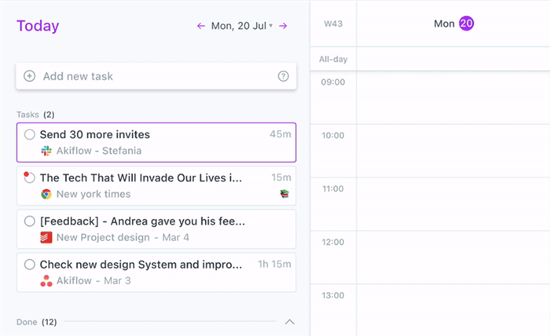Image resolution: width=550 pixels, height=336 pixels.
Task: Click the plus icon in Add new task
Action: coord(30,76)
